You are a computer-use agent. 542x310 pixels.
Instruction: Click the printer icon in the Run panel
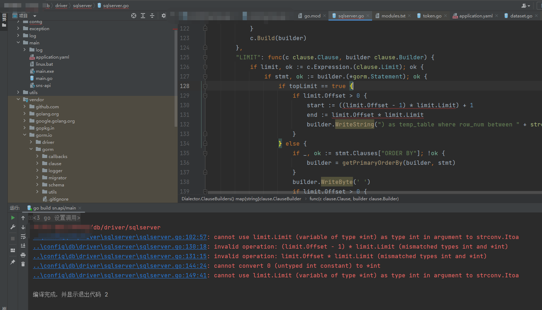pos(23,255)
